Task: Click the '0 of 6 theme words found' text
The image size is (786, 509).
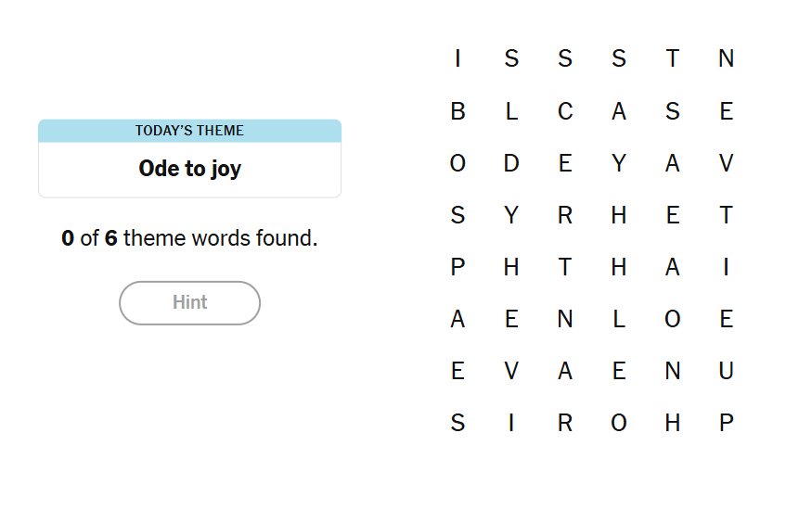Action: [189, 238]
